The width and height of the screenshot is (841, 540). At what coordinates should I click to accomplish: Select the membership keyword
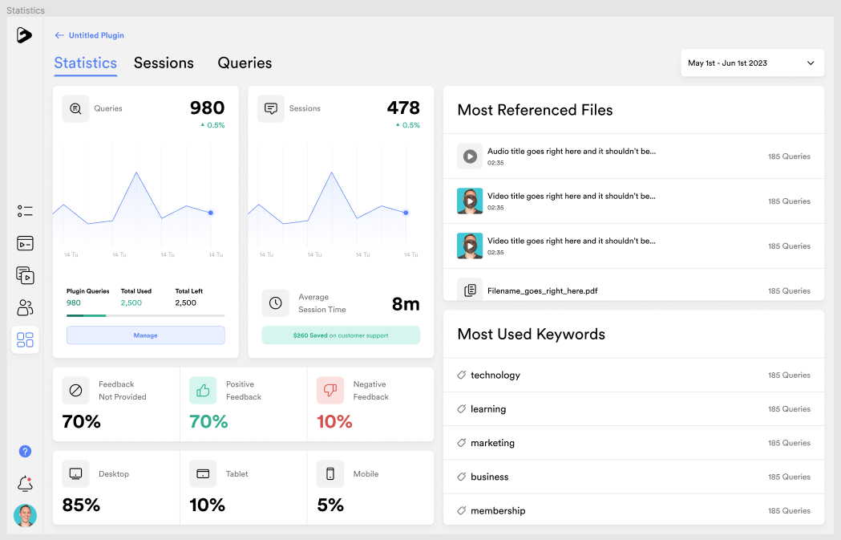pyautogui.click(x=498, y=510)
